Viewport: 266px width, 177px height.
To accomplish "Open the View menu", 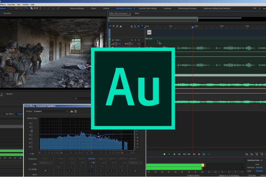I will click(19, 4).
